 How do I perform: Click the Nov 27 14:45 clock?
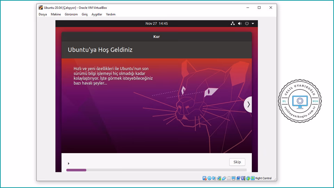pyautogui.click(x=157, y=23)
